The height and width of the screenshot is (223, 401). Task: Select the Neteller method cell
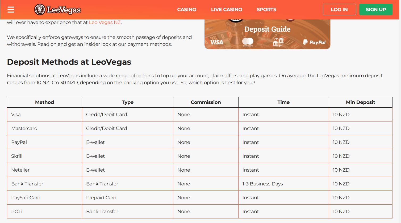click(44, 170)
